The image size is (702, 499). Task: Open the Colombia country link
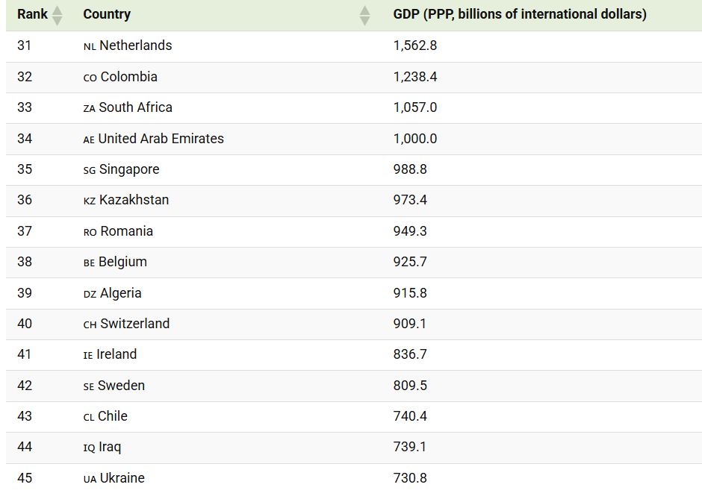tap(128, 77)
